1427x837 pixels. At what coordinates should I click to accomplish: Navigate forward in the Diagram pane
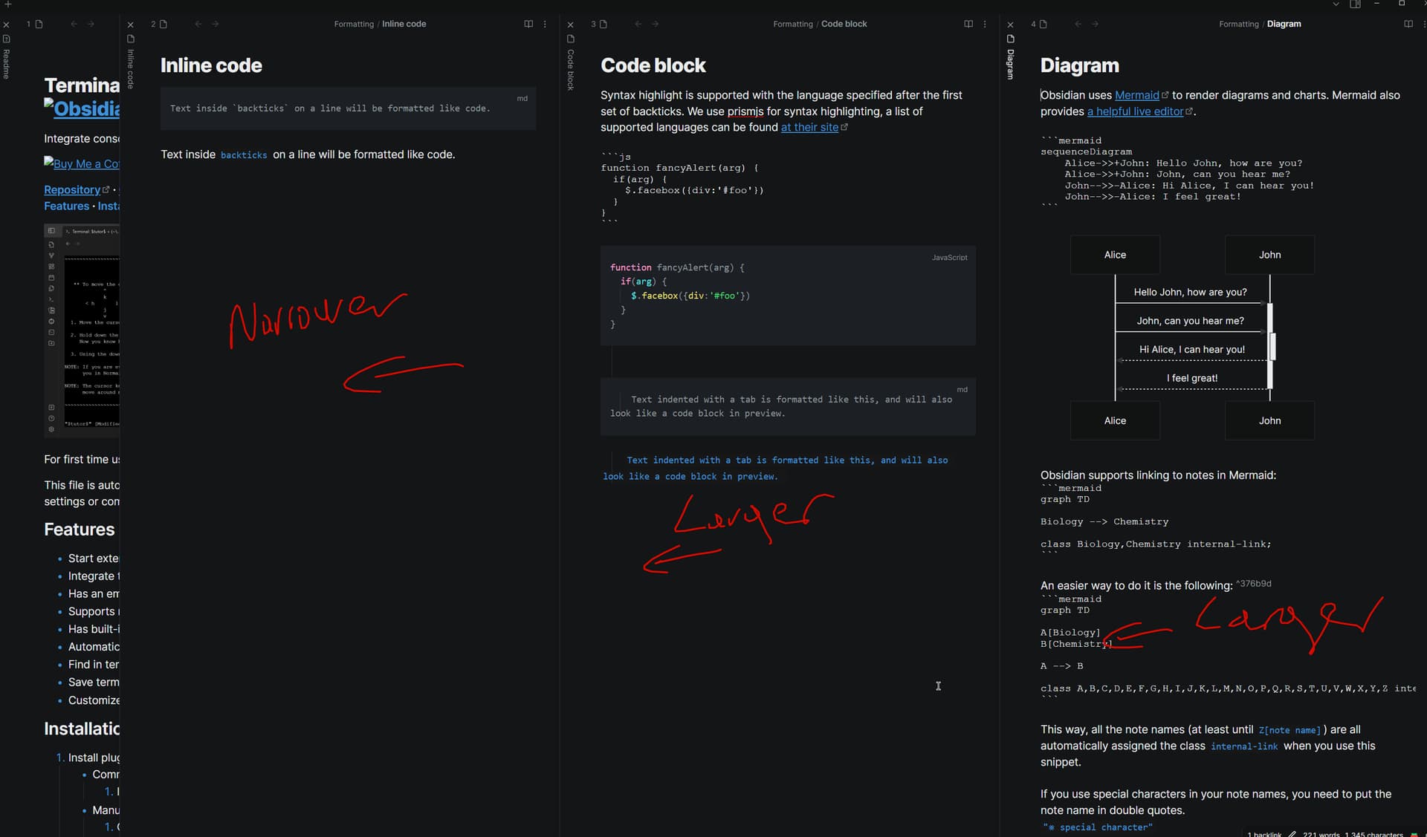(1096, 24)
